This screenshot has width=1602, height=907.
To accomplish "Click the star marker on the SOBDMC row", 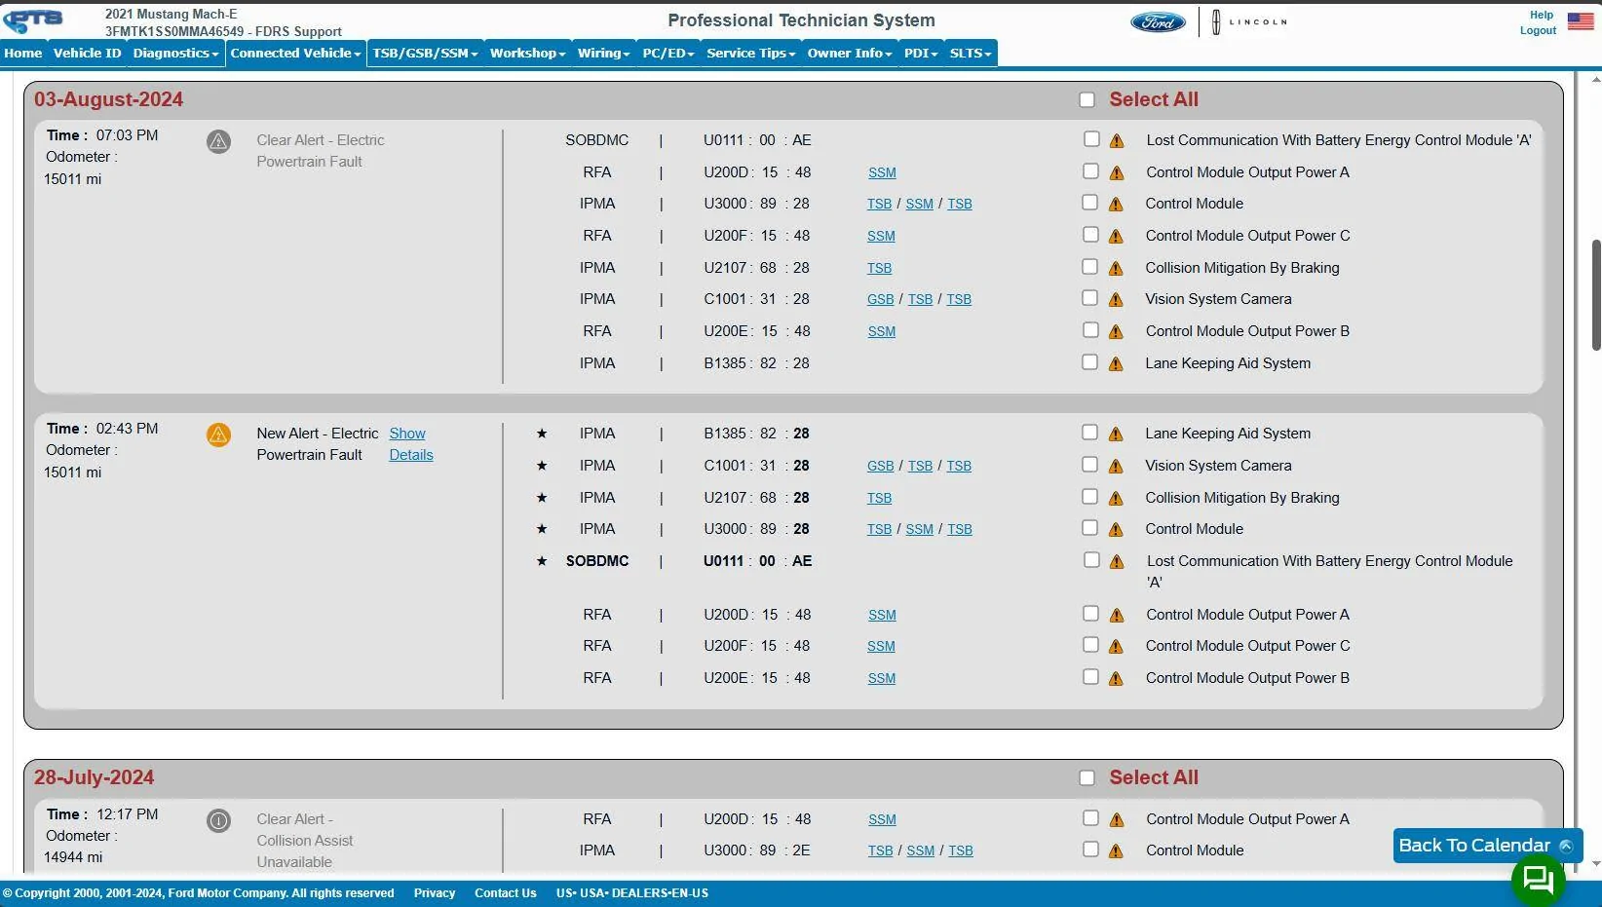I will [x=542, y=561].
